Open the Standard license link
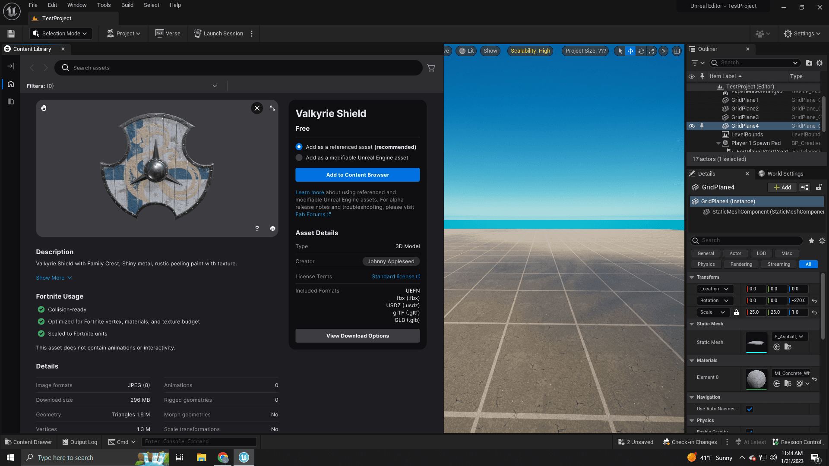 pyautogui.click(x=396, y=277)
